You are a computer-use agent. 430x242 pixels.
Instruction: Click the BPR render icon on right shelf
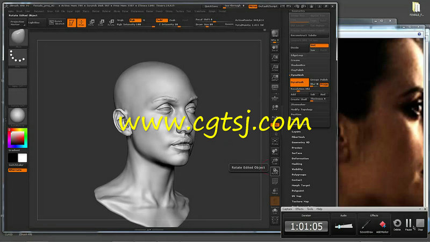click(x=275, y=34)
